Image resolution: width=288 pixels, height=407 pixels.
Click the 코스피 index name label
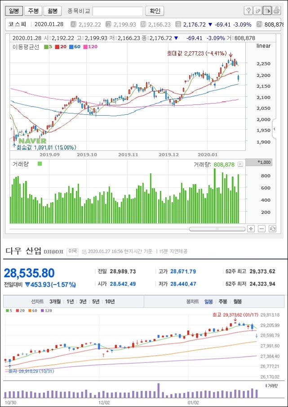[x=17, y=24]
